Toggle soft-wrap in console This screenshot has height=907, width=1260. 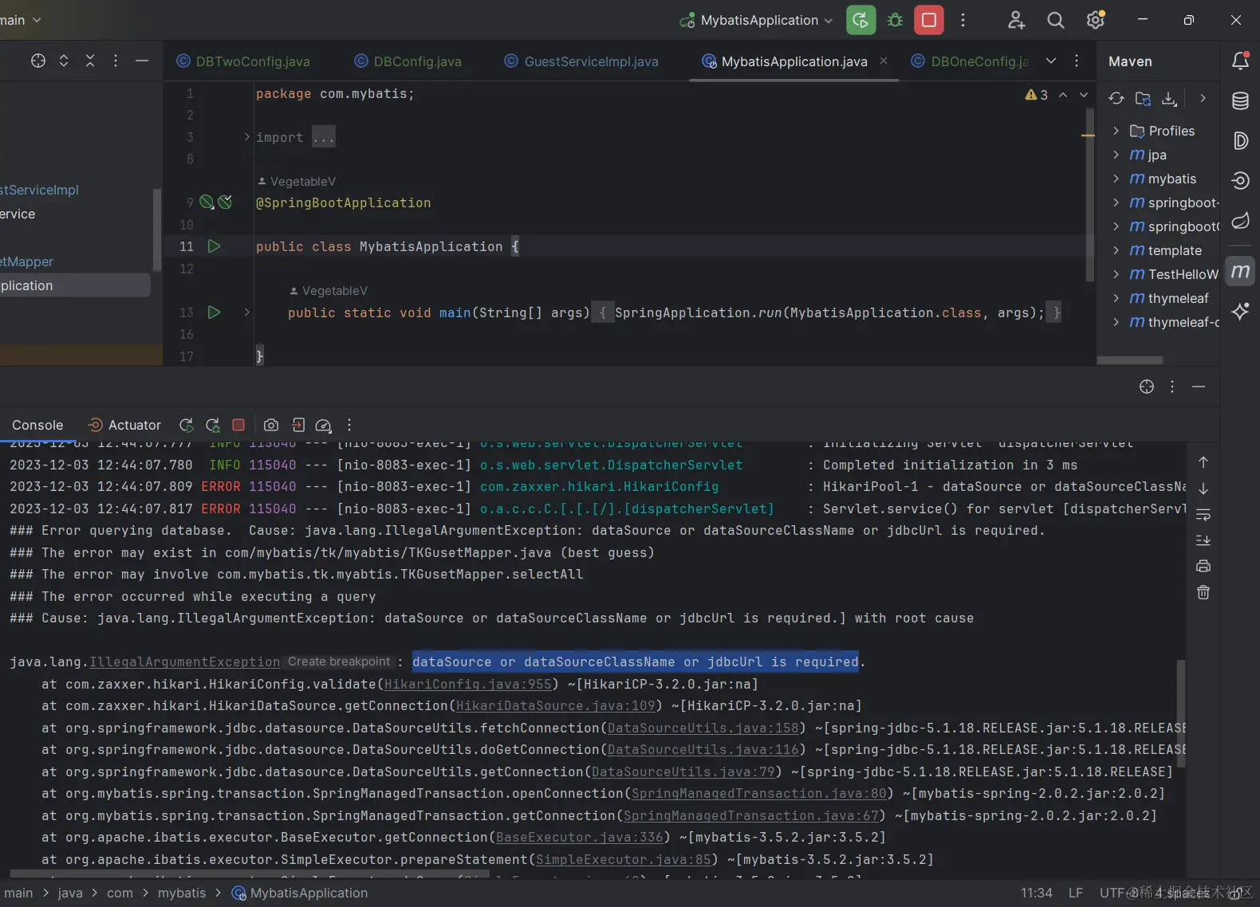tap(1203, 514)
